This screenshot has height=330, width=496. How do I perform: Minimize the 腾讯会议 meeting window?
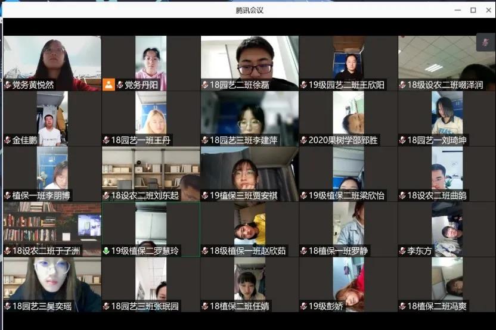(457, 10)
